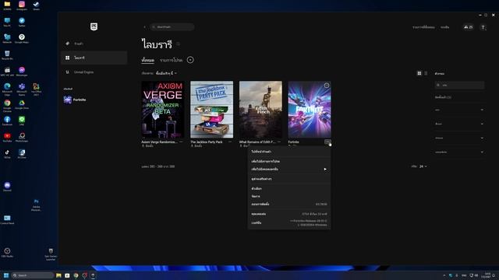Open three-dot menu for Jackbox Party Pack

tap(230, 142)
